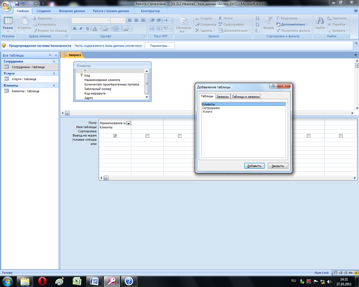Check Вывод на экран in third column
359x287 pixels.
tap(179, 136)
